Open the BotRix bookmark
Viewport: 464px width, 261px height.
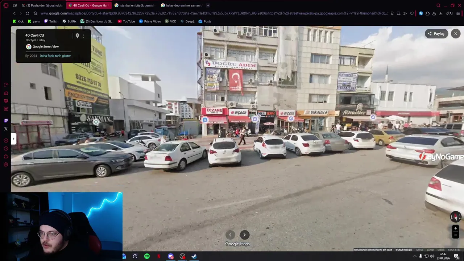(x=69, y=21)
